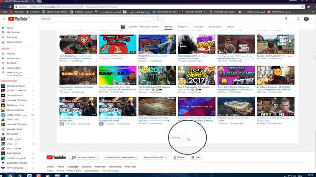
Task: Click the BLOG4R playlist icon
Action: [3, 63]
